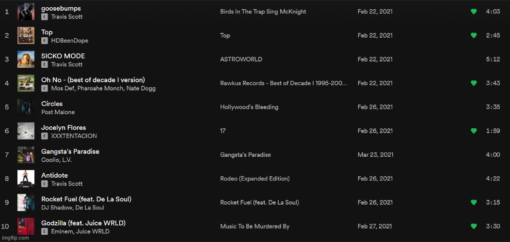Remove like from Jocelyn Flores
Viewport: 510px width, 242px height.
click(474, 131)
